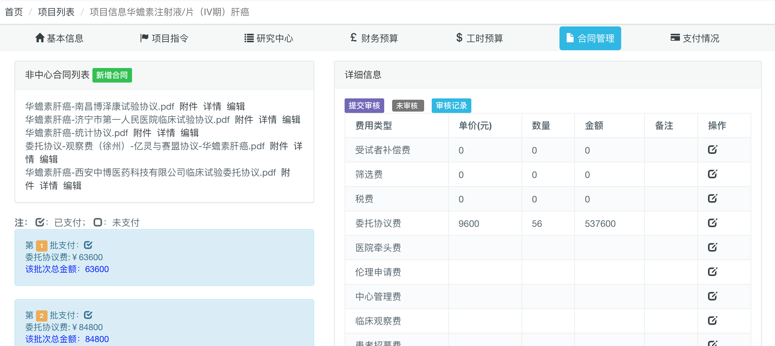Viewport: 775px width, 346px height.
Task: Click the pound icon beside 财务预算
Action: [x=354, y=38]
